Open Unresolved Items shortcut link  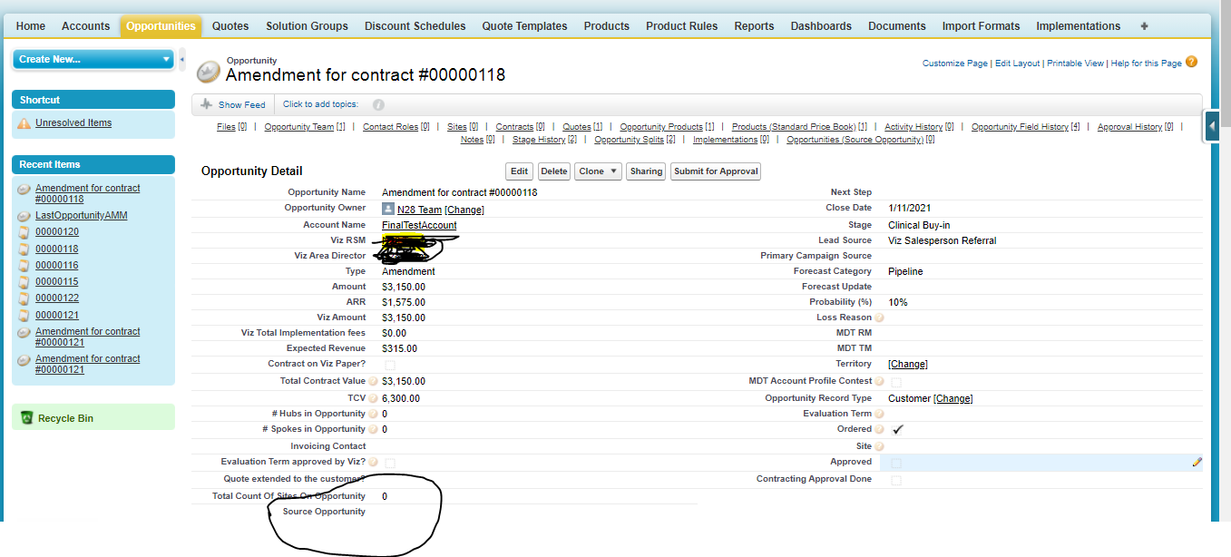point(73,123)
